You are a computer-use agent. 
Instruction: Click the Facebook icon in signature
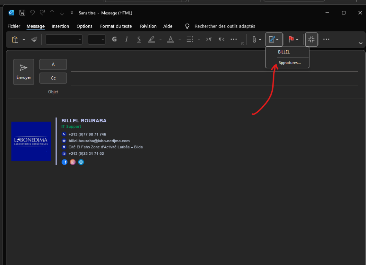point(64,162)
